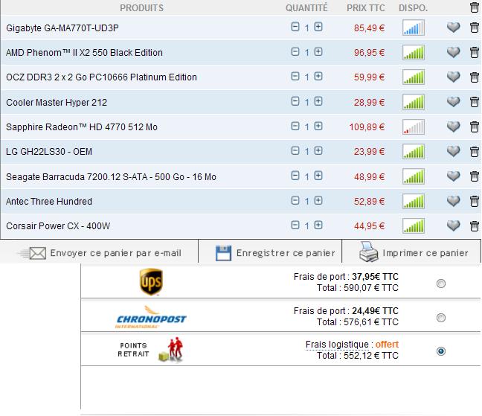Increase quantity of LG GH22LS30

point(318,150)
